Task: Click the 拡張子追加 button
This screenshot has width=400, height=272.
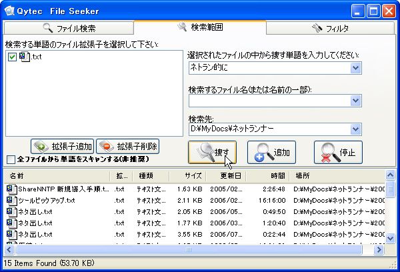Action: [62, 147]
